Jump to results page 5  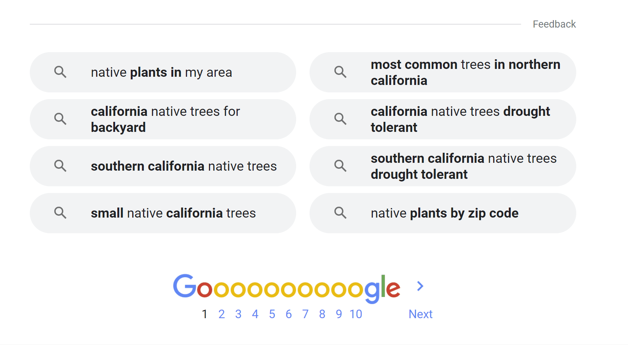coord(272,314)
